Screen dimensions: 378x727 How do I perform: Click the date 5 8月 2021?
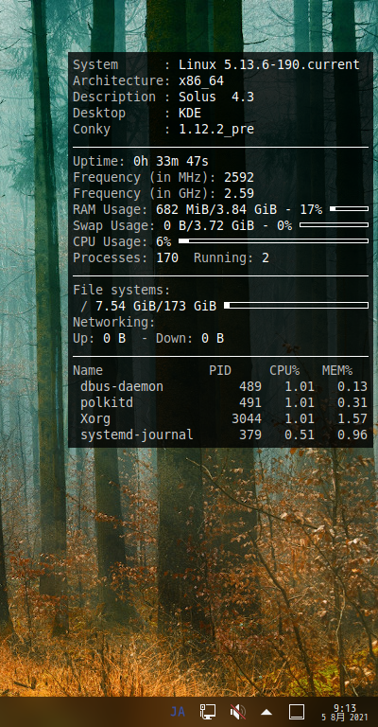coord(346,718)
